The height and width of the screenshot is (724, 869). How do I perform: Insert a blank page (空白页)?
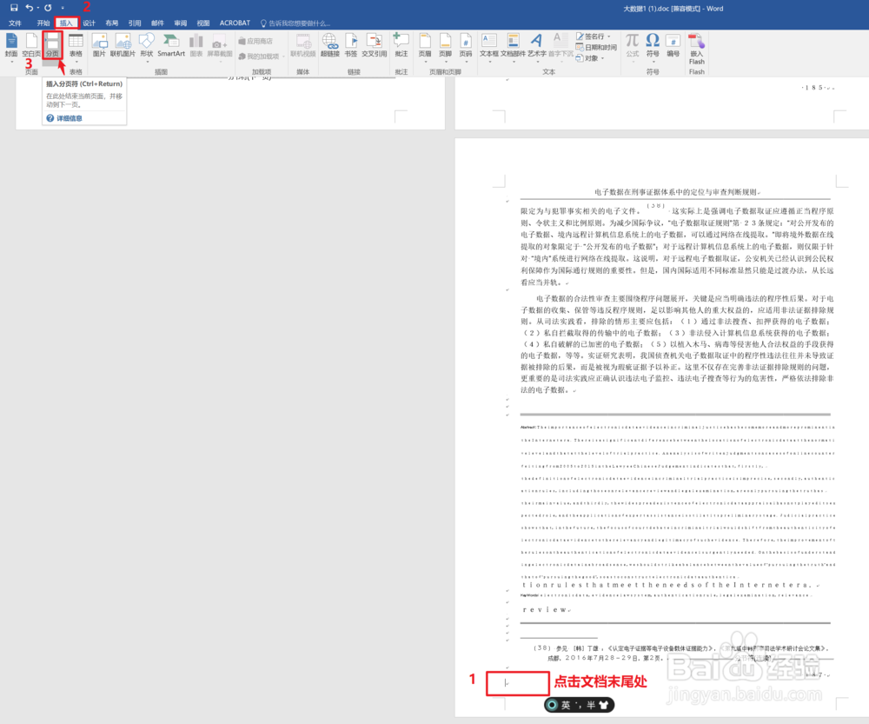point(31,44)
